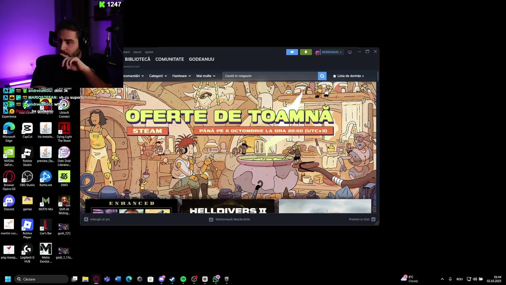
Task: Open Steam notifications bell
Action: (306, 52)
